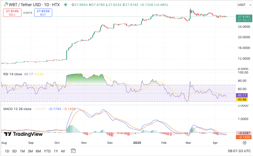Viewport: 253px width, 156px height.
Task: Open the go-to-date calendar icon
Action: point(73,151)
